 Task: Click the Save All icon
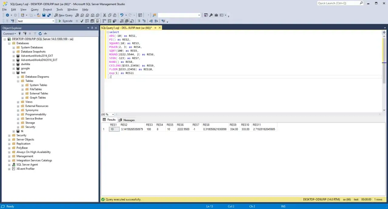49,15
